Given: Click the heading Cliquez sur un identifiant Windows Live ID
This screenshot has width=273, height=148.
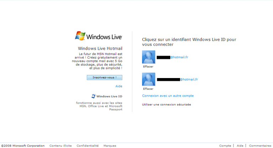Looking at the screenshot, I should pos(189,42).
